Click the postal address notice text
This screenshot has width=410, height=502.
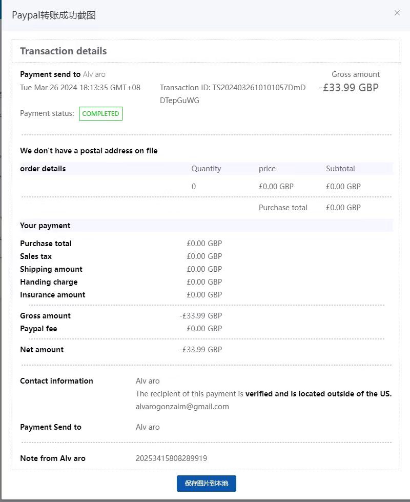coord(89,151)
